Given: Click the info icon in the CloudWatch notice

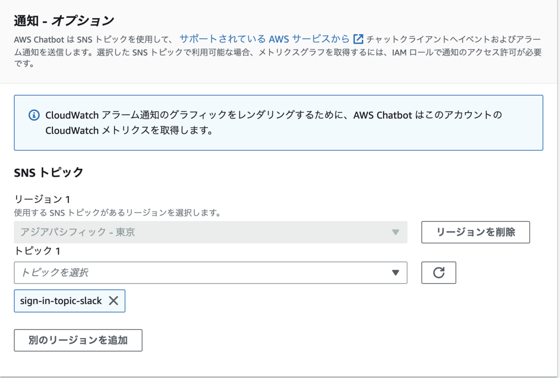Looking at the screenshot, I should click(x=34, y=114).
